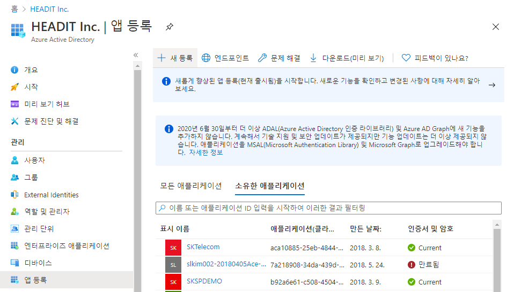
Task: Click green Current status icon for SKSPDEMO
Action: pos(412,282)
